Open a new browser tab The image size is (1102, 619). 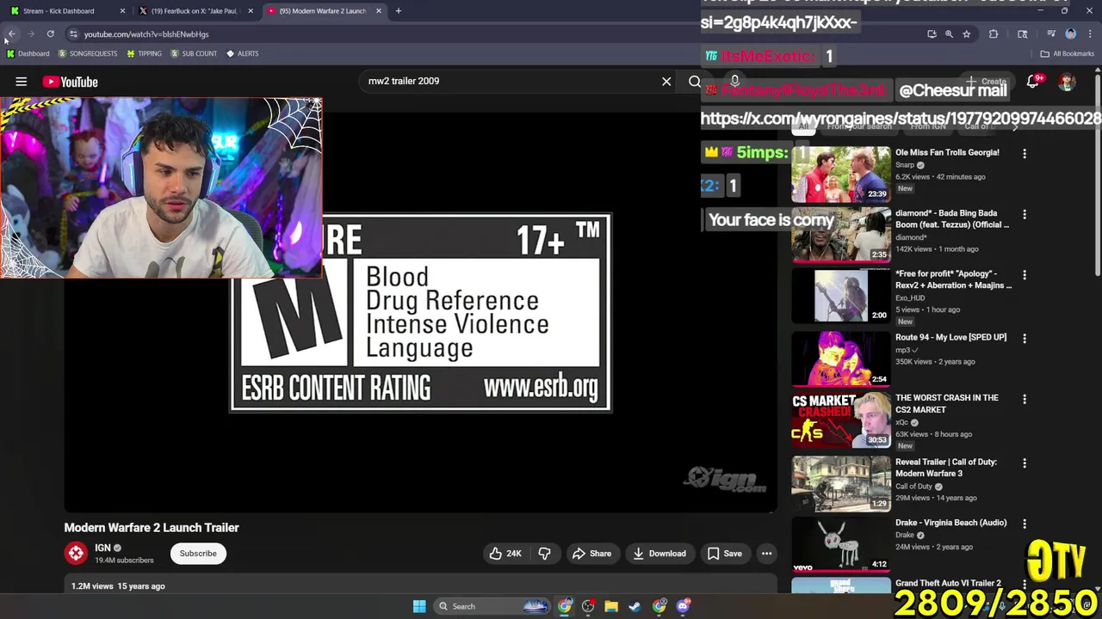click(x=398, y=11)
